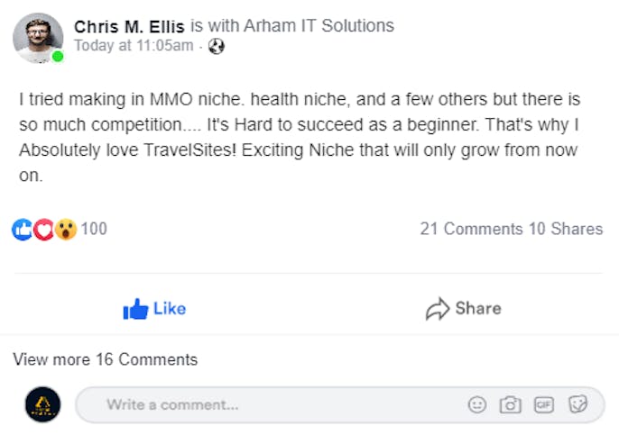
Task: Attach a photo with the camera icon
Action: click(510, 405)
